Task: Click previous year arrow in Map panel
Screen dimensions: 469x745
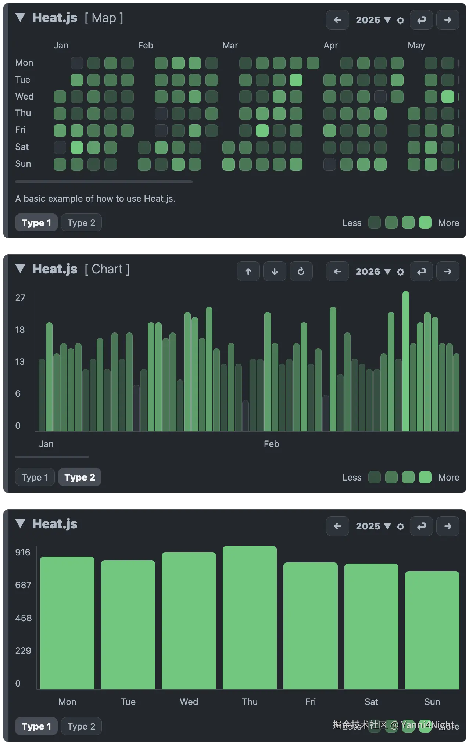Action: pos(337,20)
